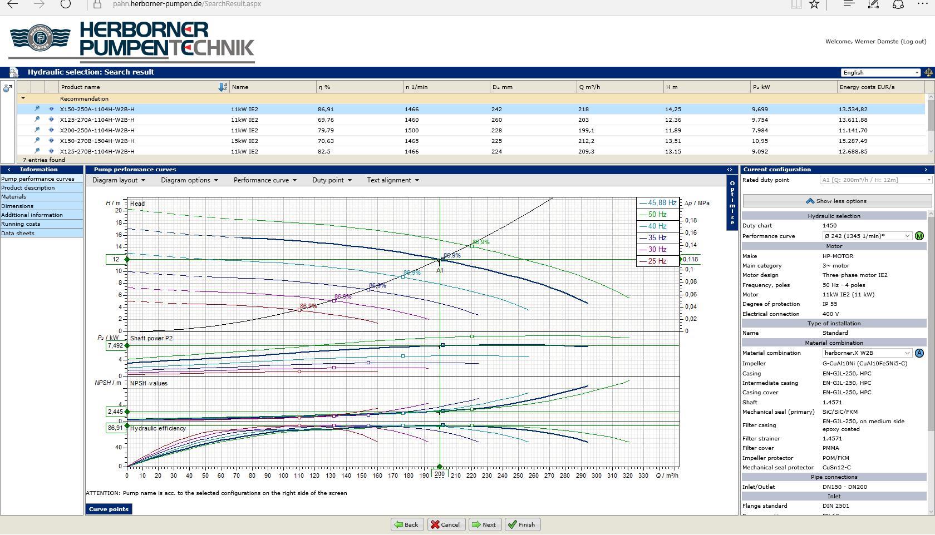935x535 pixels.
Task: Open Diagram layout menu
Action: tap(119, 180)
